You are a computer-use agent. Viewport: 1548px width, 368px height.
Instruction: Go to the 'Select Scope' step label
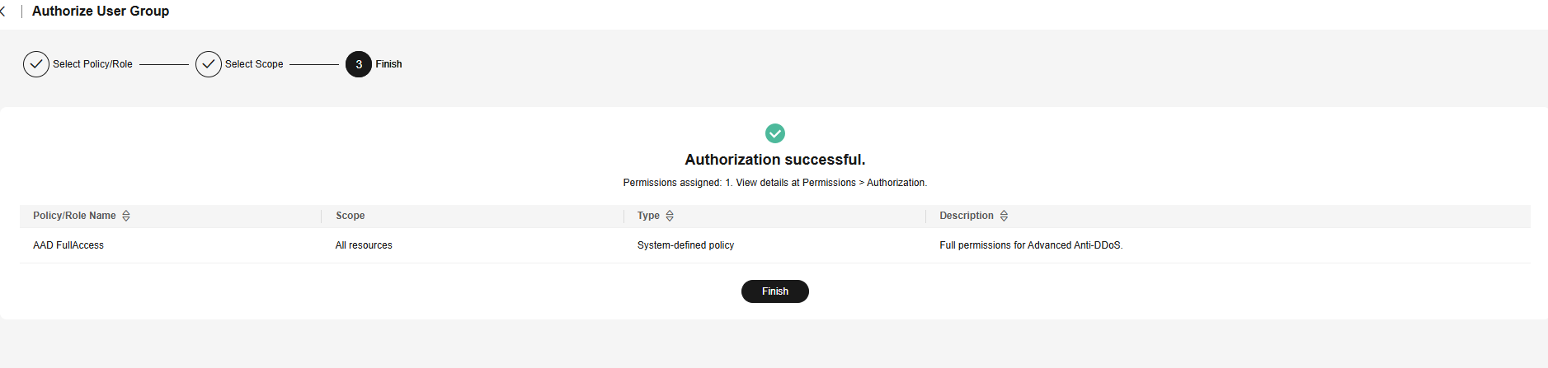click(x=254, y=64)
